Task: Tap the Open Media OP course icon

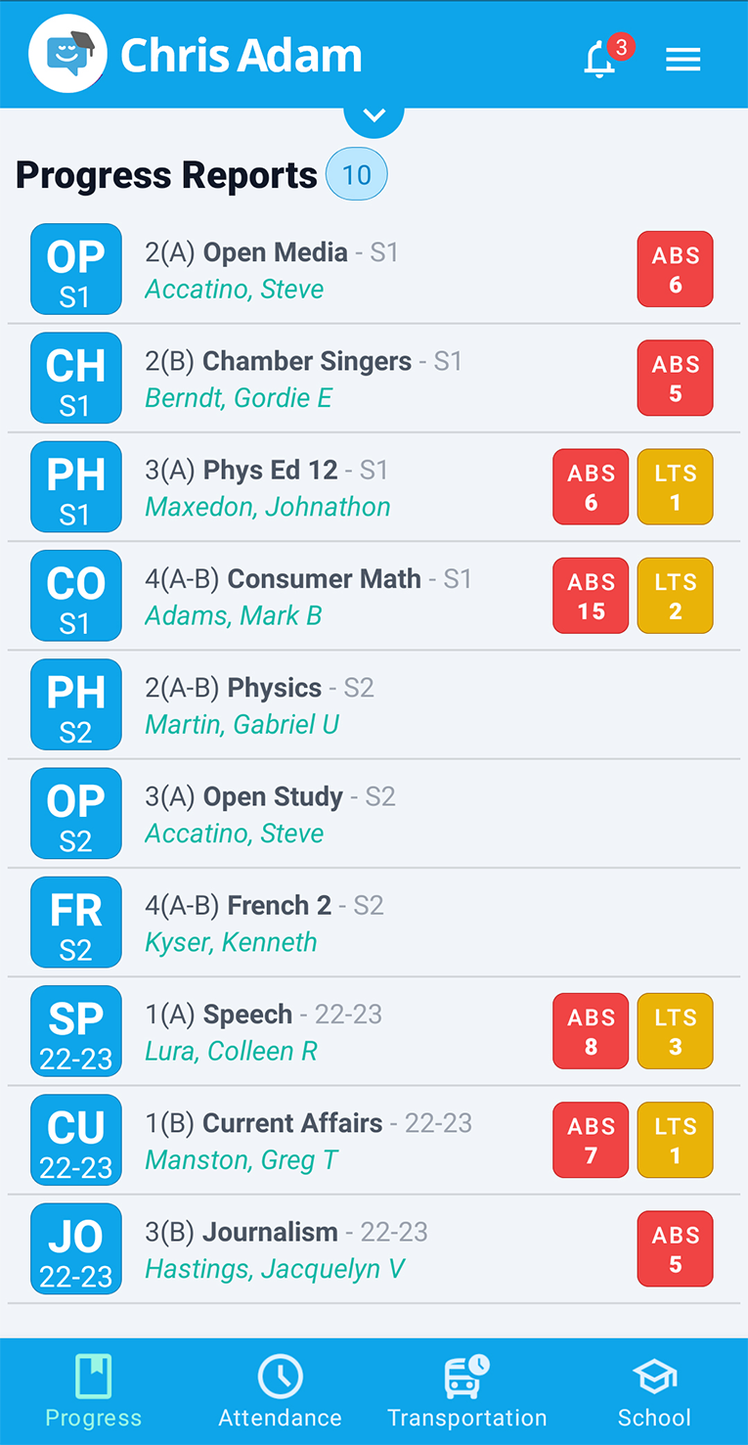Action: point(76,269)
